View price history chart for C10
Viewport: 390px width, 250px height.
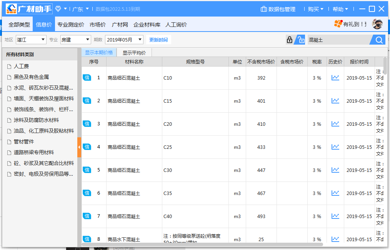[335, 78]
